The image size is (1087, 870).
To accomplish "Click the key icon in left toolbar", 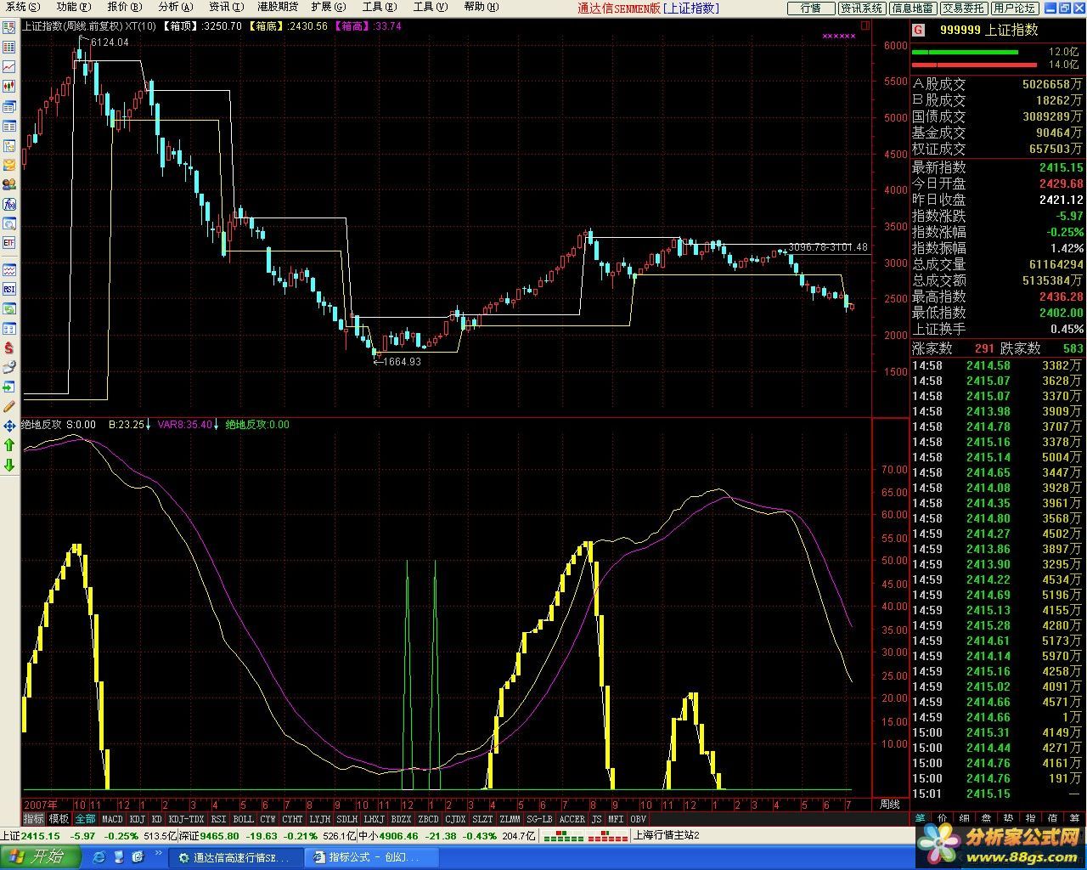I will (x=9, y=366).
